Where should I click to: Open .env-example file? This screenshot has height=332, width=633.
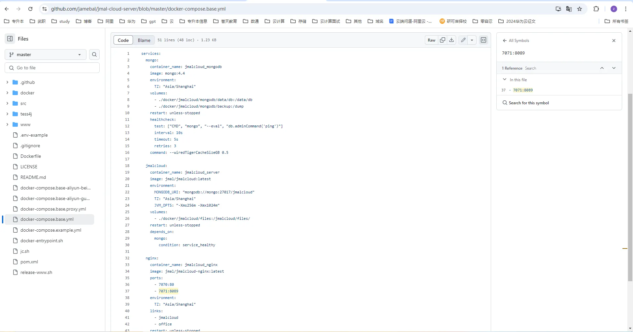pyautogui.click(x=34, y=135)
